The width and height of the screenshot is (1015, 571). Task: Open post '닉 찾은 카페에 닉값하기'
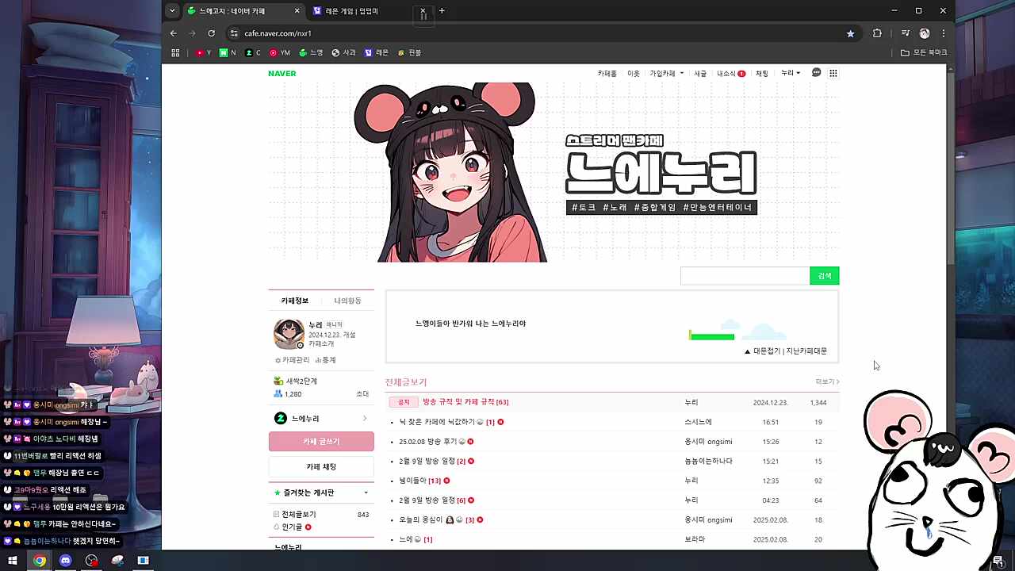(x=437, y=422)
